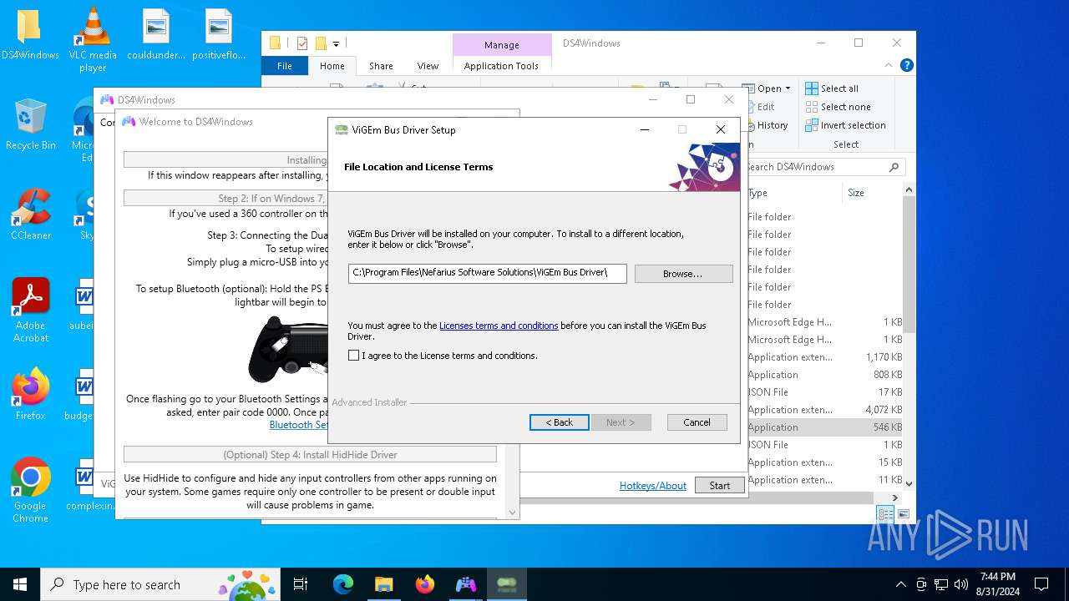Select the Manage contextual tab
The height and width of the screenshot is (601, 1069).
[x=502, y=45]
